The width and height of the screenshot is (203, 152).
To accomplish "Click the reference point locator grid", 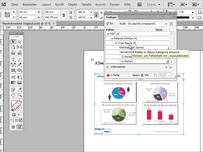I will click(7, 15).
